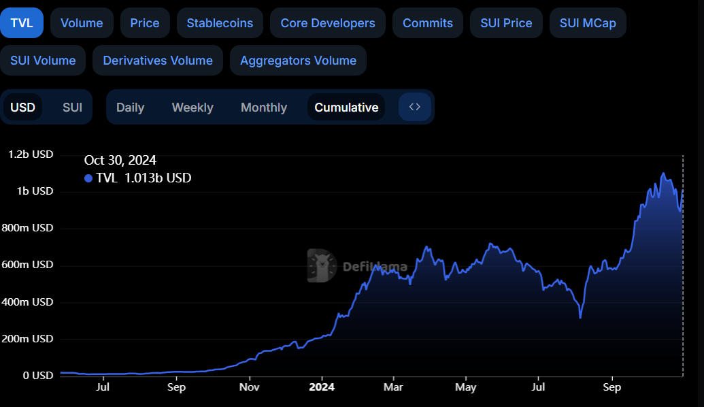
Task: View the SUI MCap tab
Action: 587,22
